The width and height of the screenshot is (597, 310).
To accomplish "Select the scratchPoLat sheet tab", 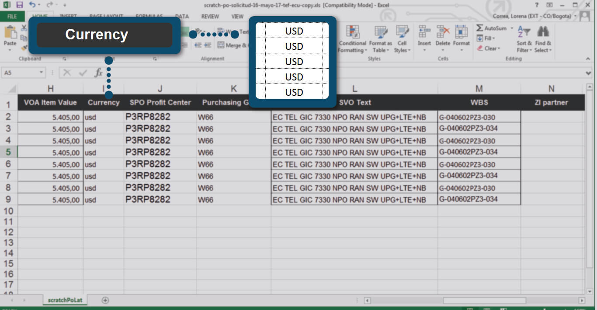I will [65, 300].
